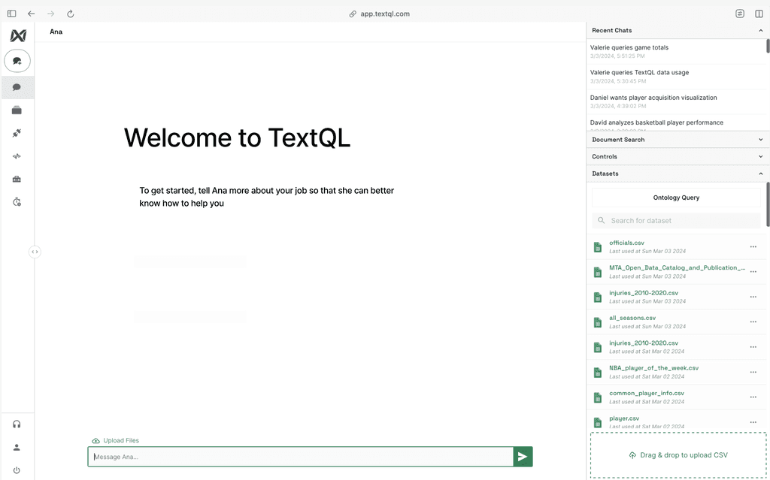770x480 pixels.
Task: Focus the Message Ana input field
Action: (x=301, y=457)
